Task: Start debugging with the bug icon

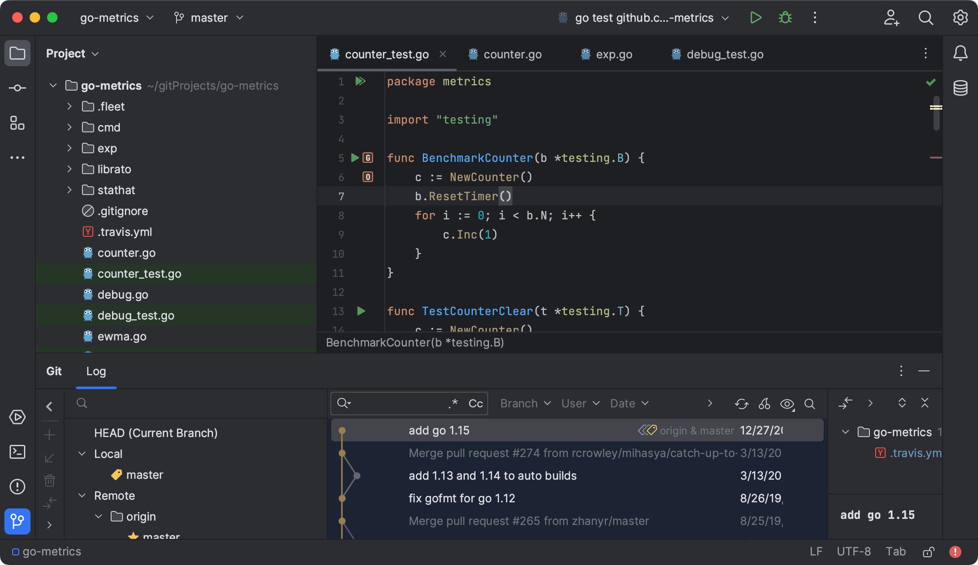Action: click(785, 17)
